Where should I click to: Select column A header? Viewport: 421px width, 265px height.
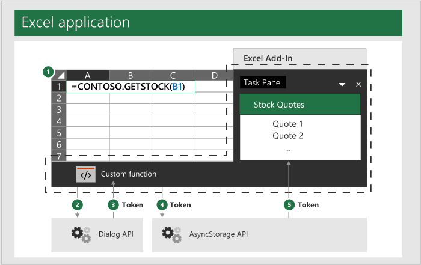coord(88,75)
